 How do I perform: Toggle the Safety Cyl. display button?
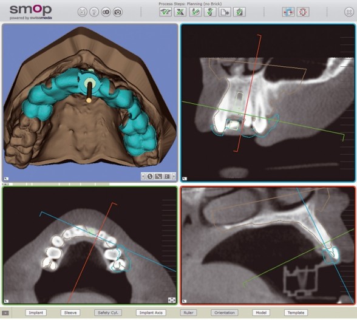[108, 313]
